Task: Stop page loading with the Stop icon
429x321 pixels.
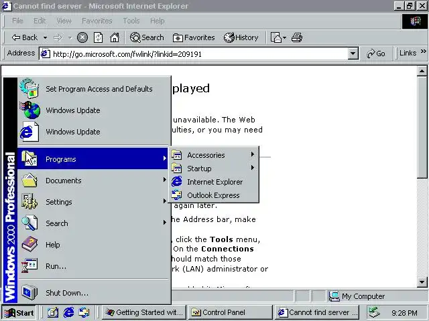Action: pyautogui.click(x=82, y=37)
